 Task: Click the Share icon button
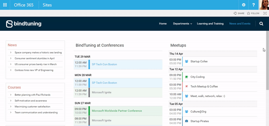tap(235, 13)
